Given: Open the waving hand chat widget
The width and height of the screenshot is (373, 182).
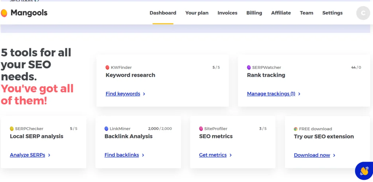Looking at the screenshot, I should pyautogui.click(x=364, y=171).
